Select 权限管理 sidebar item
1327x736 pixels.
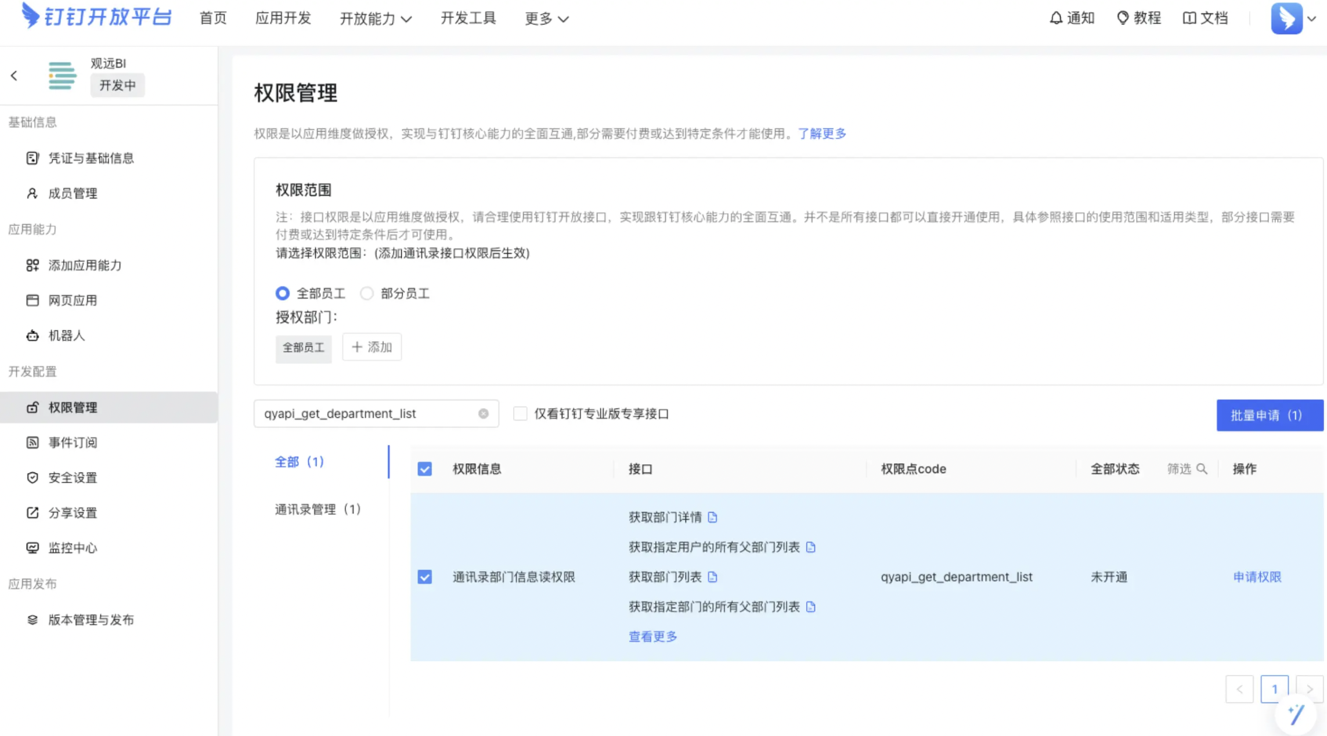[x=109, y=407]
